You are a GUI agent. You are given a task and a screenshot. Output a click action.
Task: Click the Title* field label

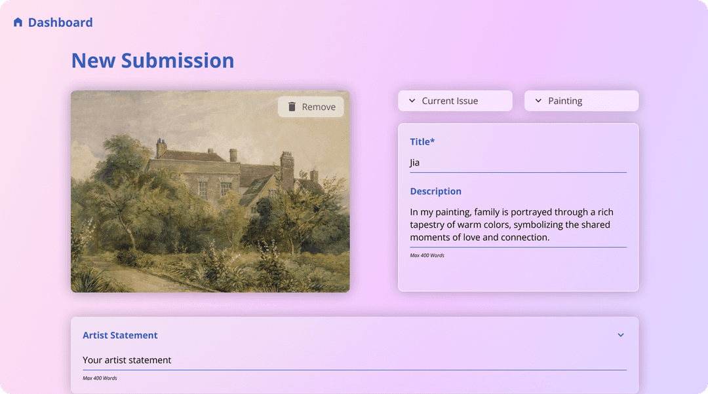pyautogui.click(x=422, y=141)
